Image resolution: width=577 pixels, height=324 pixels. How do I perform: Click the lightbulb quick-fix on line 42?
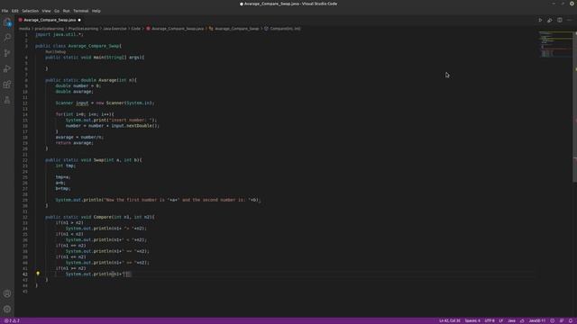(x=38, y=274)
